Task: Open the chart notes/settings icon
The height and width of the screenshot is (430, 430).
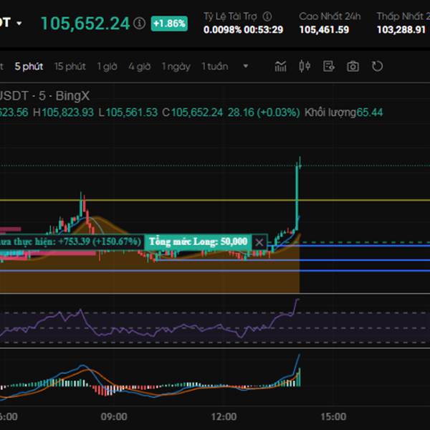Action: (x=329, y=67)
